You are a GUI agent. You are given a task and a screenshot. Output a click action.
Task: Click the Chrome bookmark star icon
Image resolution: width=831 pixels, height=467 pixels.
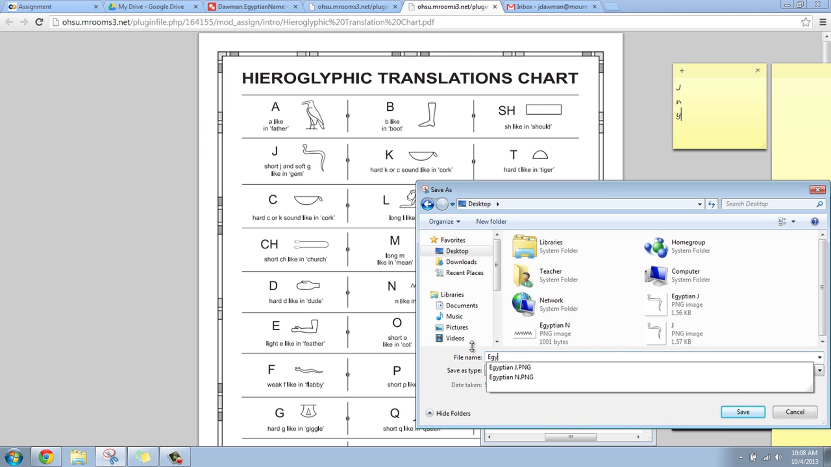[x=805, y=22]
